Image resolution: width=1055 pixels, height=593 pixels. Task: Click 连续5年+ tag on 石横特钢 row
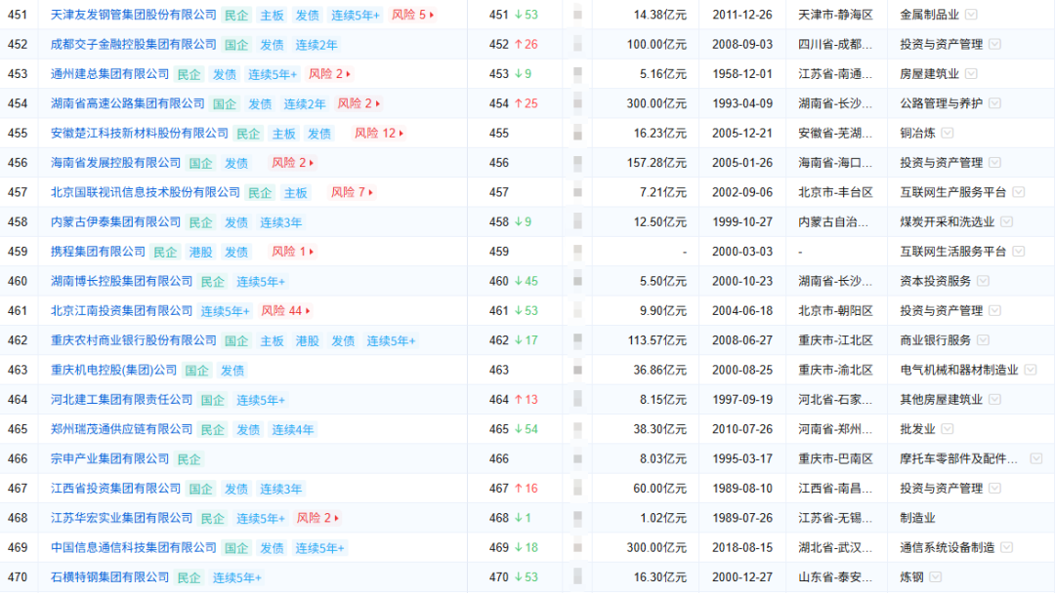(236, 577)
